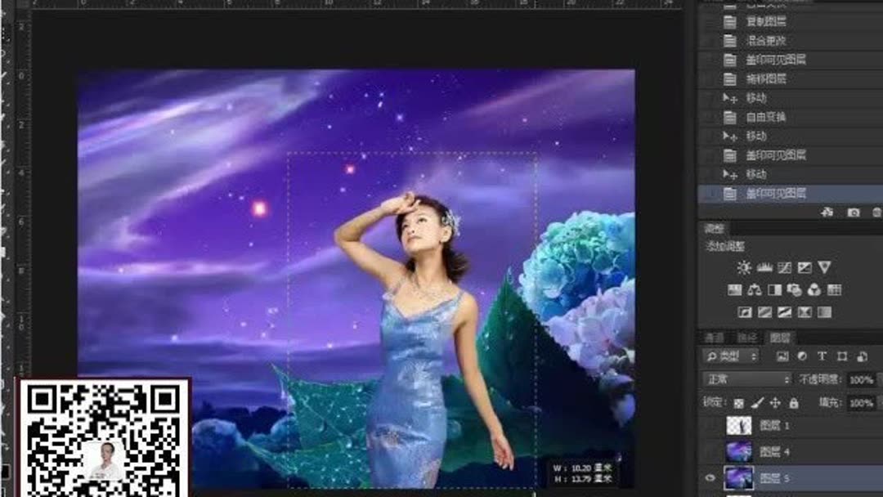Open the Levels adjustment icon
Screen dimensions: 883x497
point(764,267)
